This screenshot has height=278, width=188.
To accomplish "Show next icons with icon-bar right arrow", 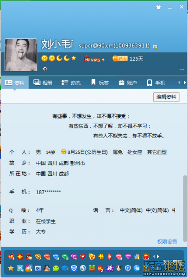I will click(x=158, y=256).
